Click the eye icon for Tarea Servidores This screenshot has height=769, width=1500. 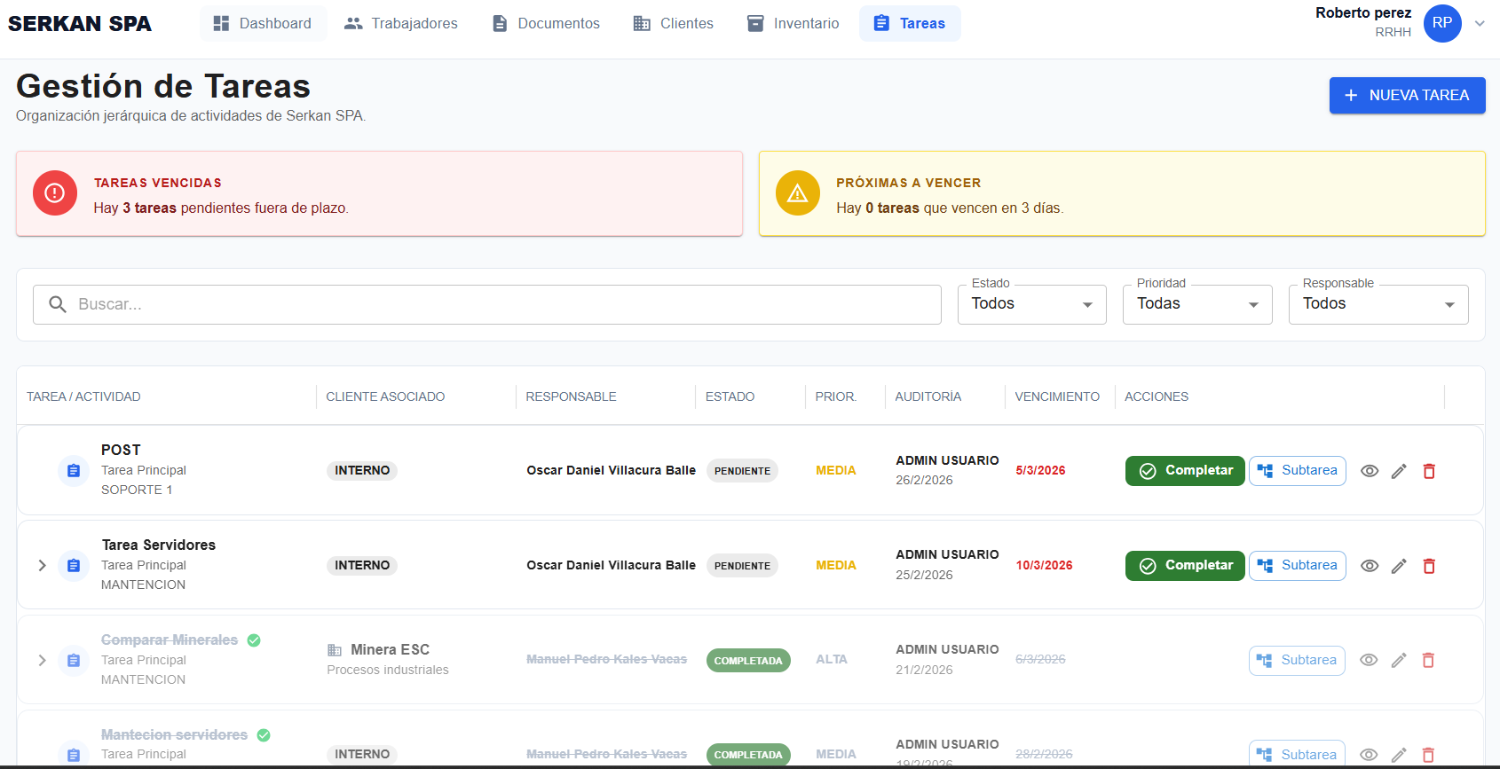pyautogui.click(x=1370, y=566)
